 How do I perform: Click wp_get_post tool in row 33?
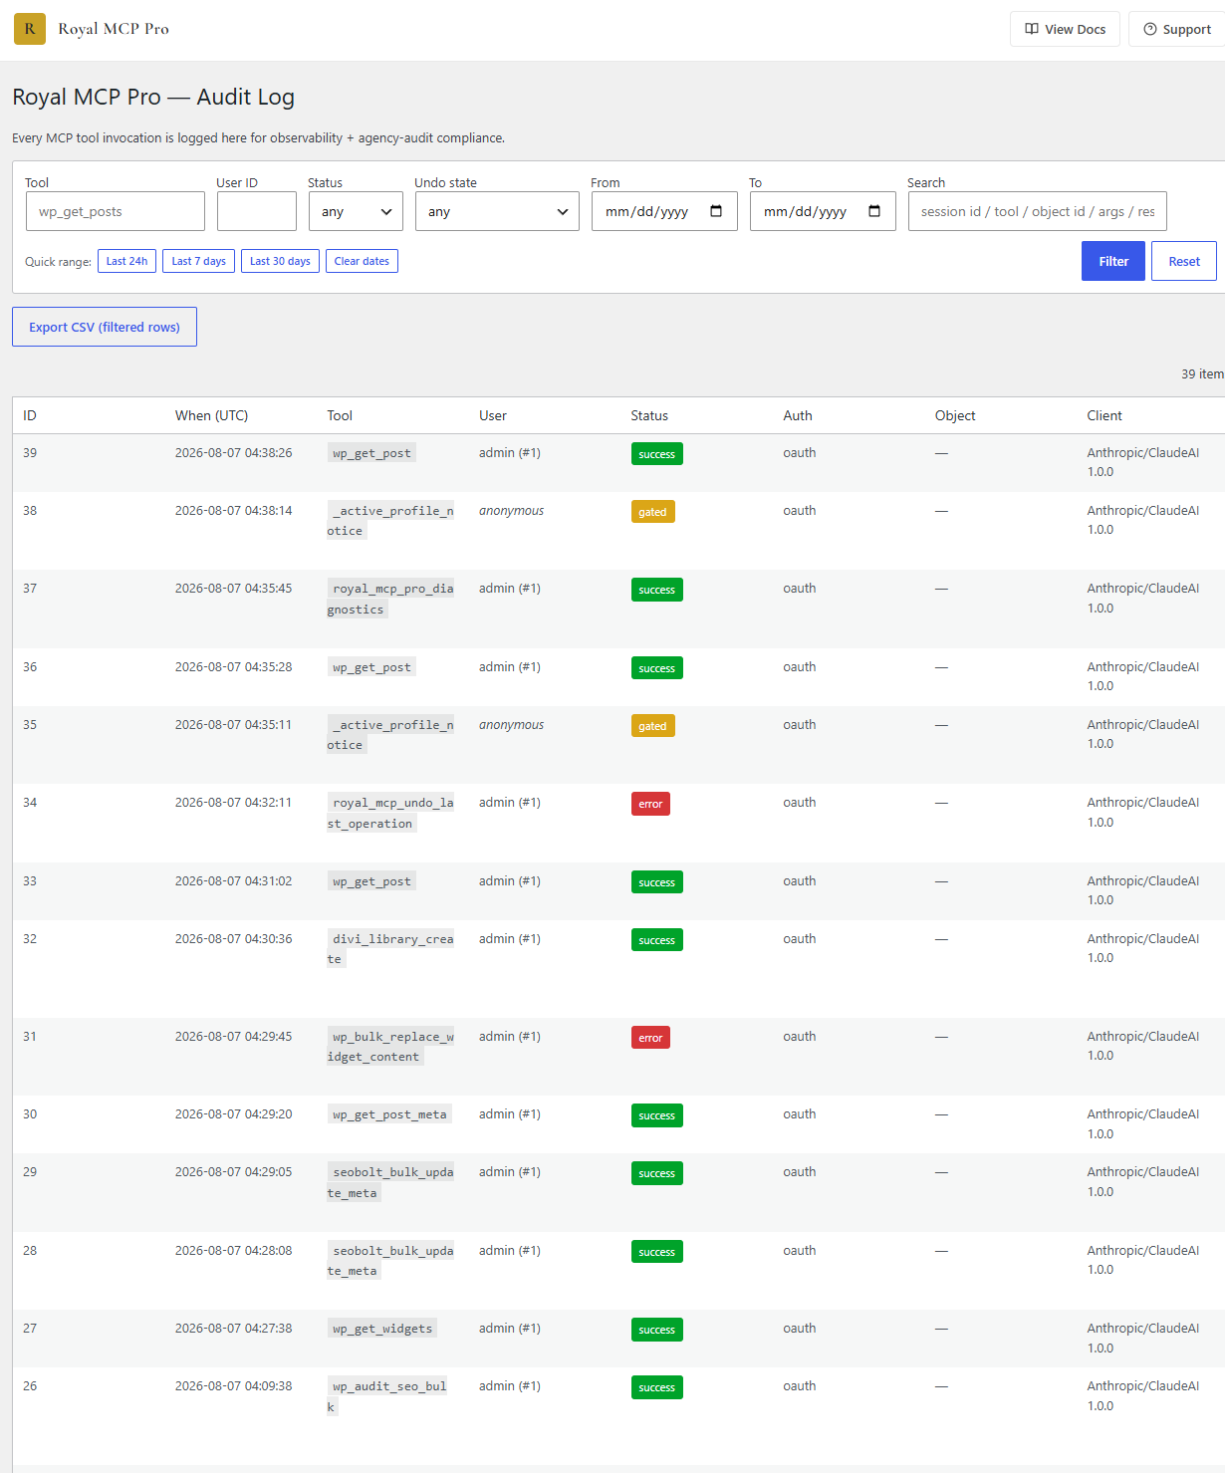[x=371, y=881]
